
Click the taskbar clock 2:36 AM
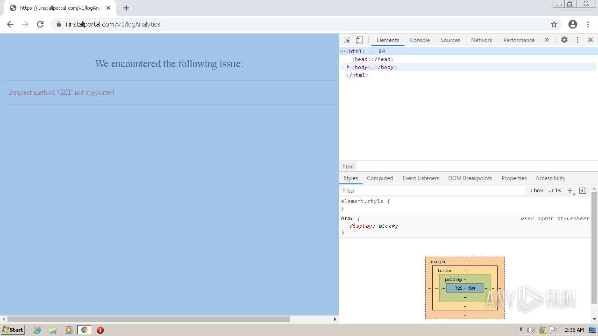[574, 330]
